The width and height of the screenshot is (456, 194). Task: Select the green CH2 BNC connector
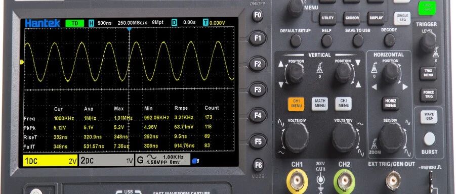click(x=344, y=181)
